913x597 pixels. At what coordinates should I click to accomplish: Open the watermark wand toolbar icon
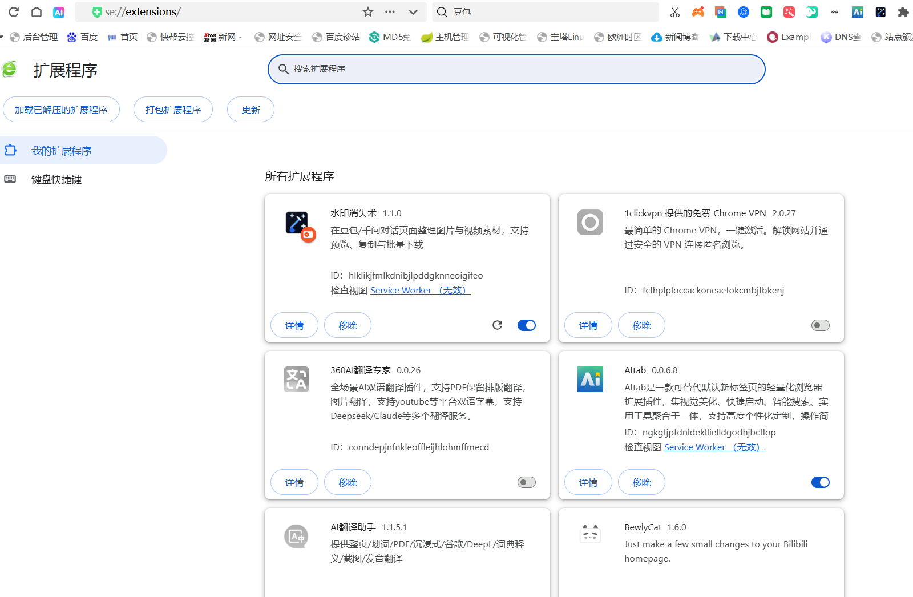880,12
